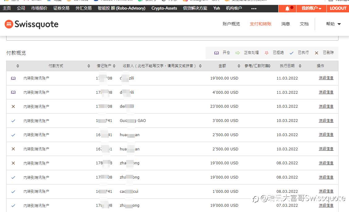
Task: Click the 开仓 book icon in legend
Action: tap(216, 53)
